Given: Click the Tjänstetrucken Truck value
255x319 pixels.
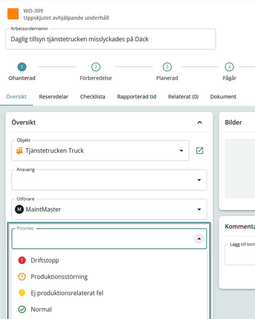Looking at the screenshot, I should (x=55, y=151).
